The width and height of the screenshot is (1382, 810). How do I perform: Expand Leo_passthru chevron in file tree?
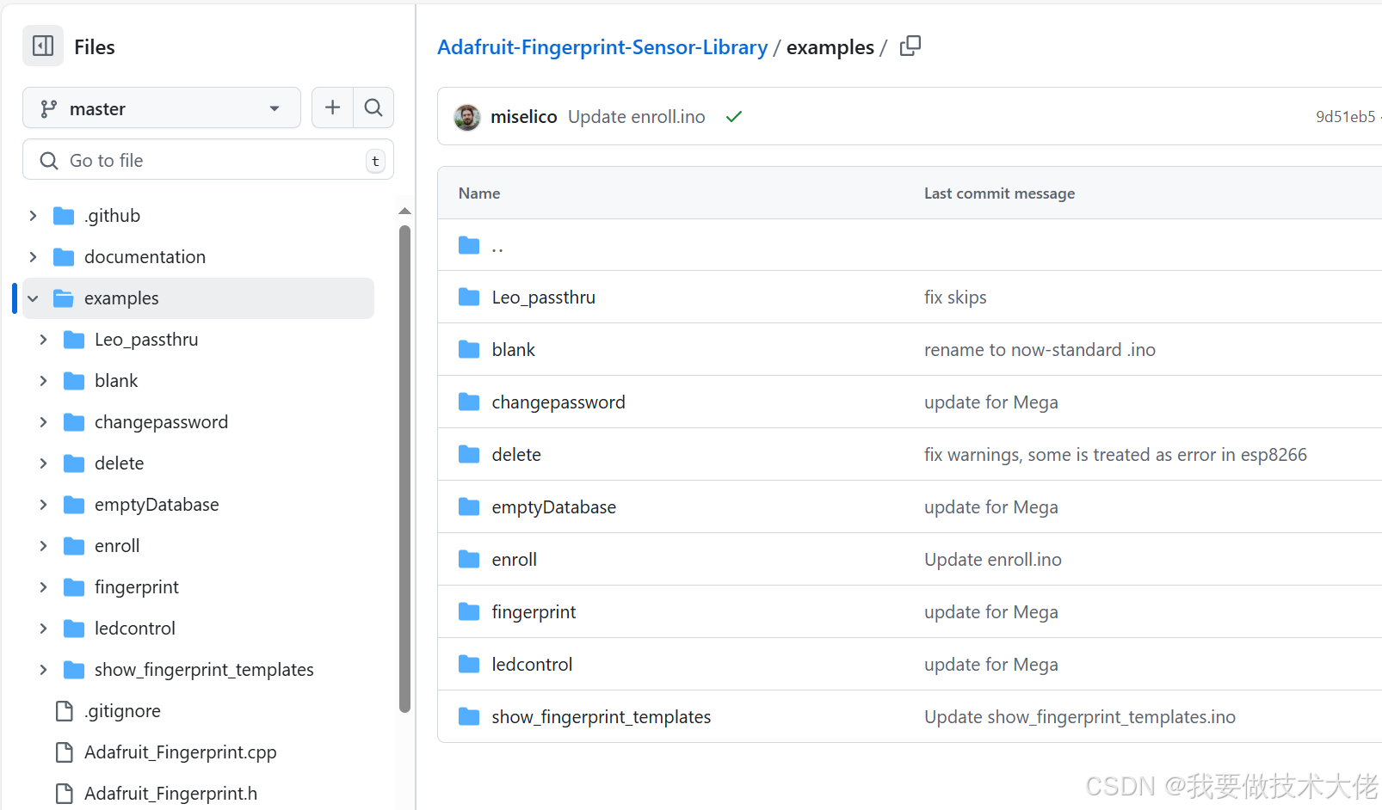pos(43,340)
